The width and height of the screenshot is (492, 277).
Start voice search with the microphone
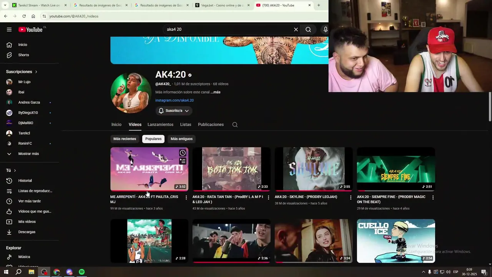[x=326, y=30]
